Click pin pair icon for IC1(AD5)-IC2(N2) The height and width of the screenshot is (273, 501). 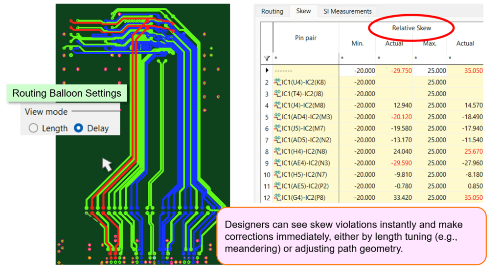[x=277, y=140]
